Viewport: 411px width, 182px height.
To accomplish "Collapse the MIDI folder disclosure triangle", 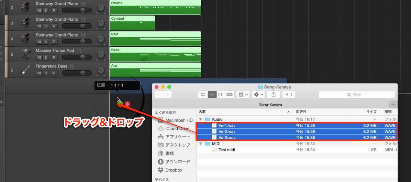I will pos(201,144).
